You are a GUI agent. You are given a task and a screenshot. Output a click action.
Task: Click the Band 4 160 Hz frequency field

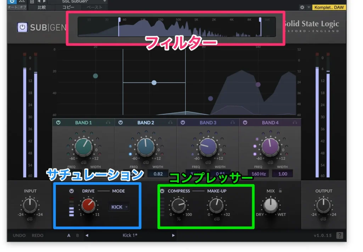tap(258, 174)
